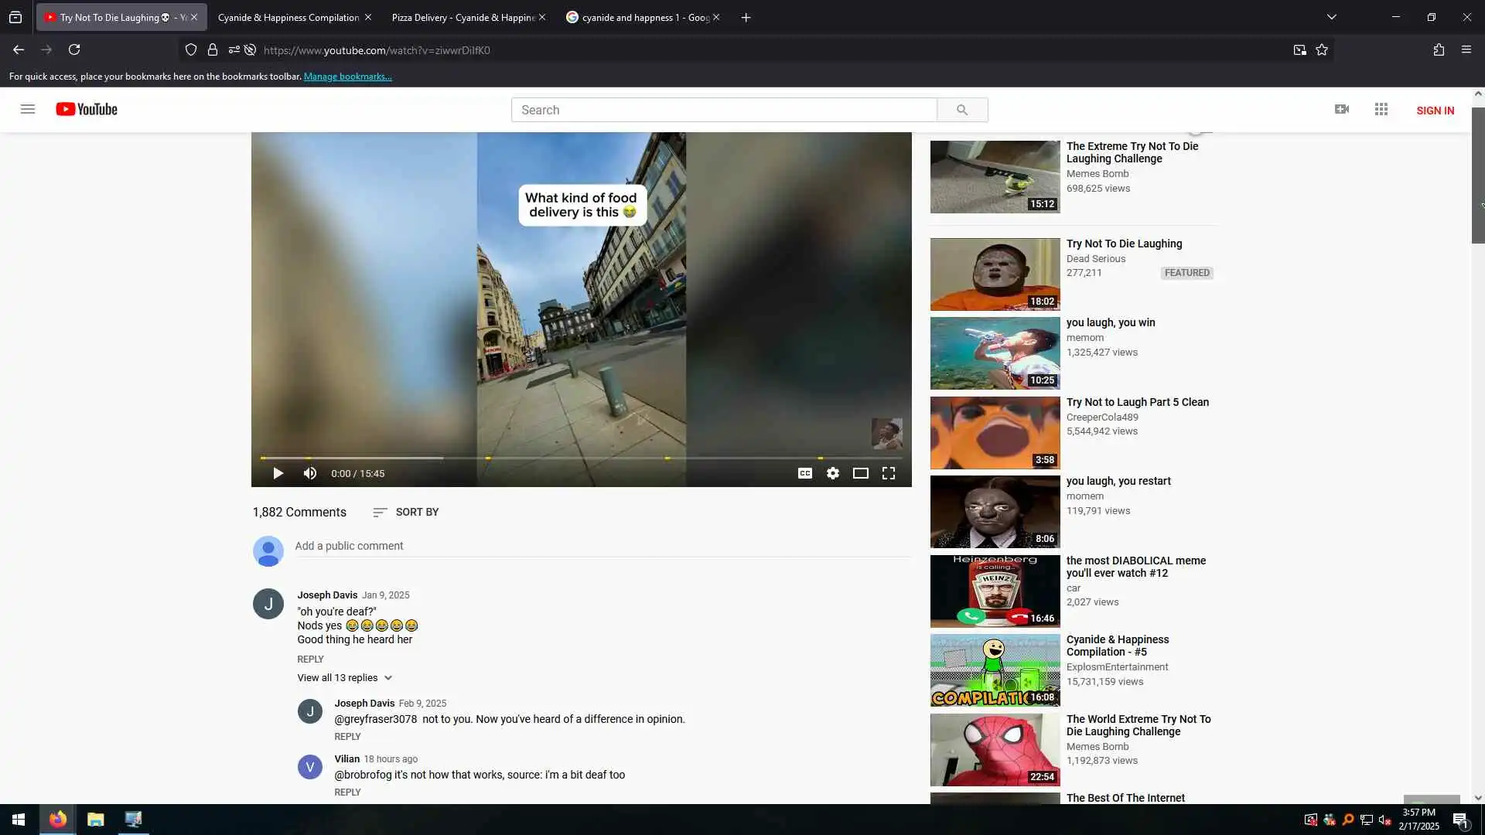Click the video progress bar
Image resolution: width=1485 pixels, height=835 pixels.
580,458
